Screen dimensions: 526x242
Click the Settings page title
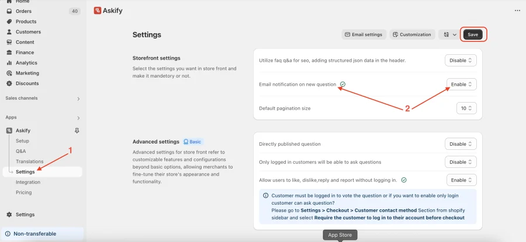(147, 35)
